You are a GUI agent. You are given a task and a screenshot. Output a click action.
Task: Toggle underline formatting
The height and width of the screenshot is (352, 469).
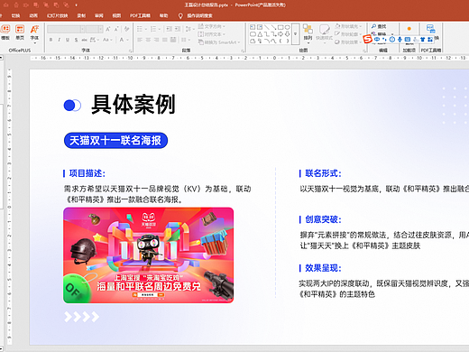tap(68, 40)
